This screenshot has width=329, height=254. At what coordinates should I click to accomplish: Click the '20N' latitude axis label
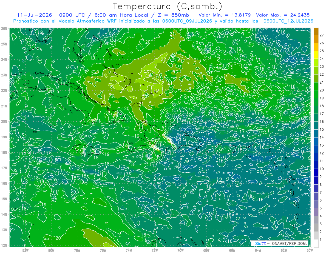(x=4, y=121)
